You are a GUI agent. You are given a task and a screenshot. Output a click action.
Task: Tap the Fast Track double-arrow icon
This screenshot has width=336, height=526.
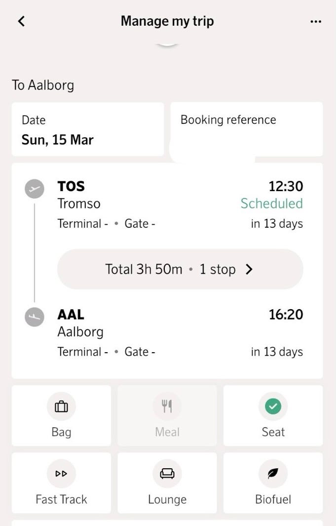coord(61,474)
